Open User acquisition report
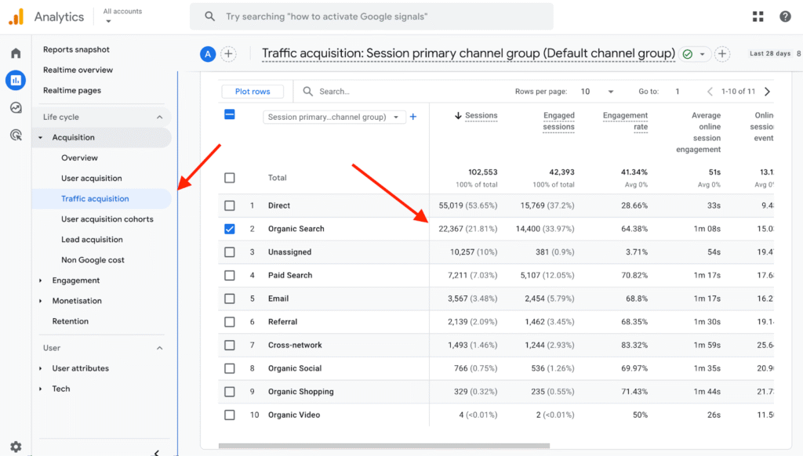Image resolution: width=803 pixels, height=456 pixels. [x=92, y=179]
